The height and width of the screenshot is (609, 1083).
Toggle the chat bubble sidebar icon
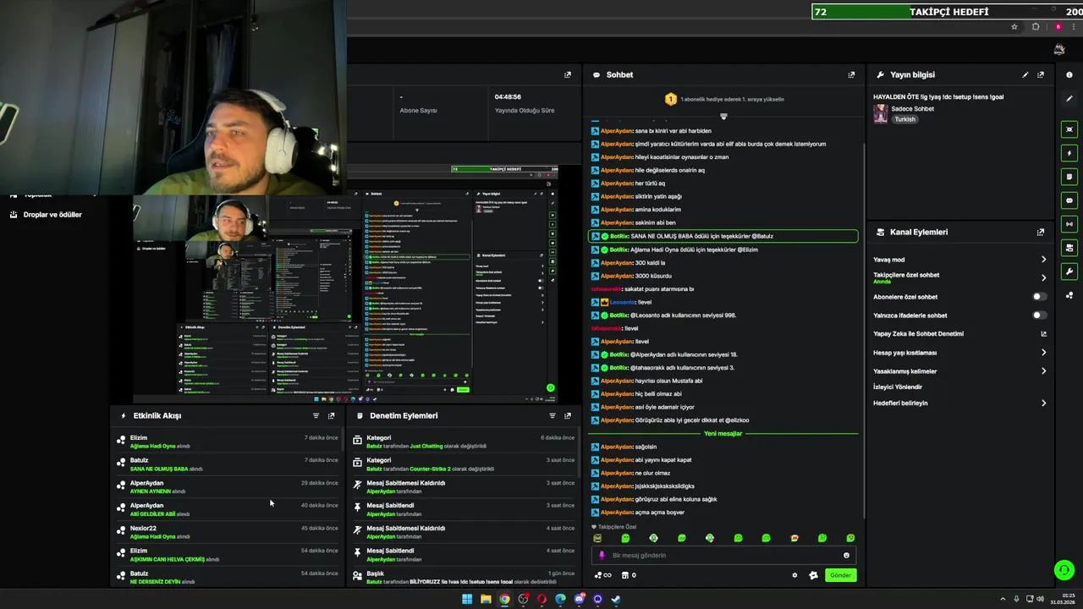[x=1069, y=200]
